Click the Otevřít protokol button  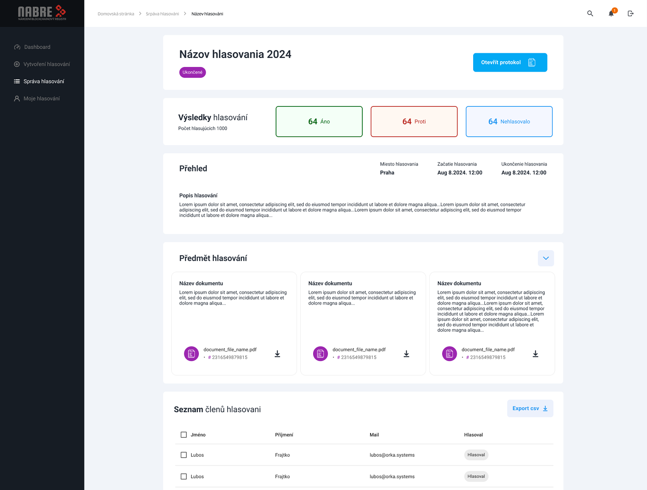pos(510,62)
